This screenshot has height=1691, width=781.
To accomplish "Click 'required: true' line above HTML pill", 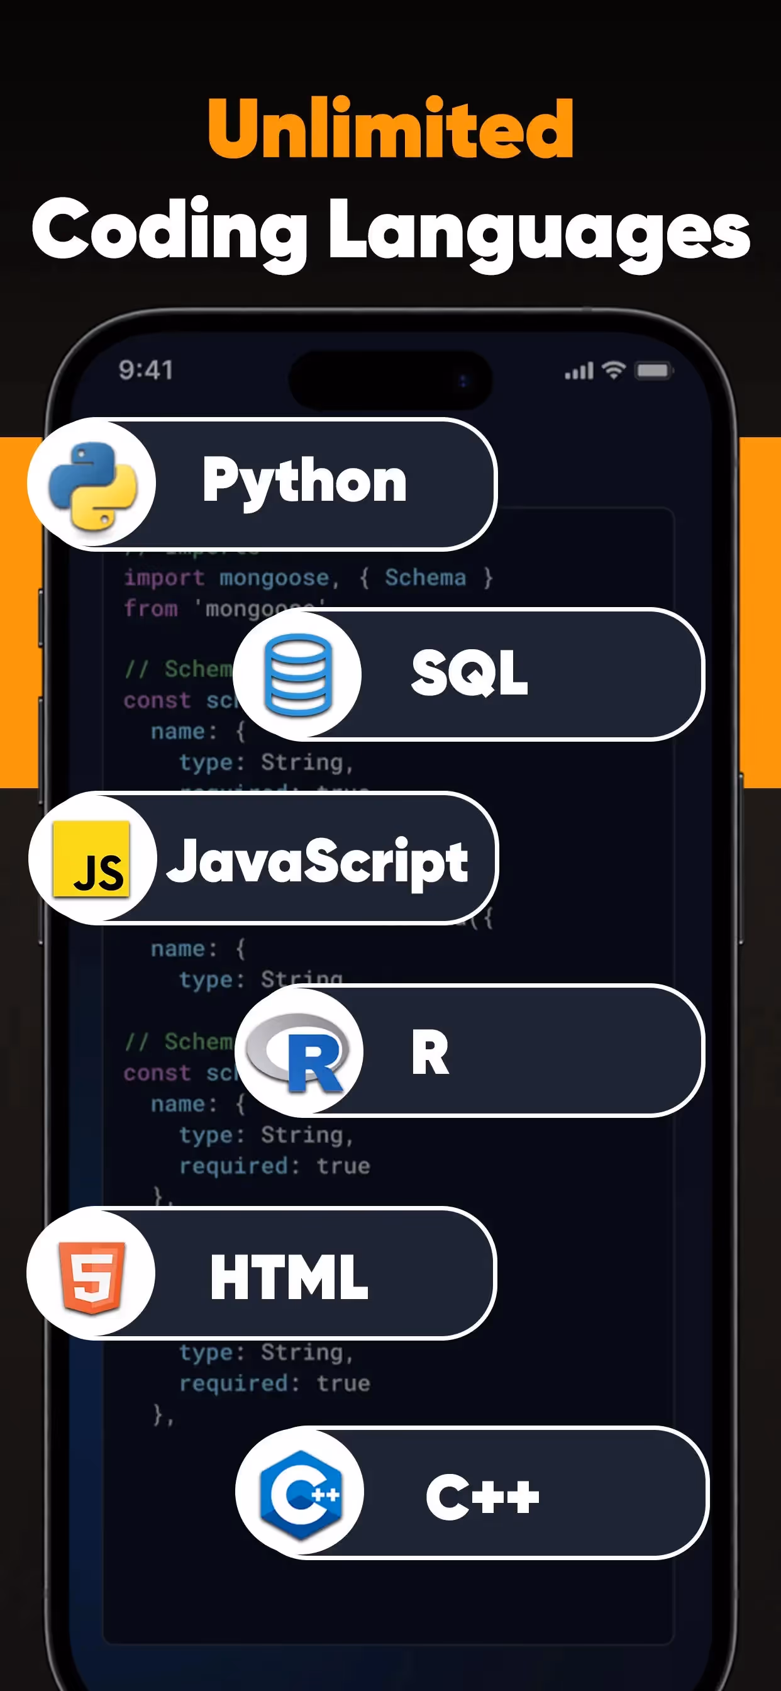I will point(275,1166).
